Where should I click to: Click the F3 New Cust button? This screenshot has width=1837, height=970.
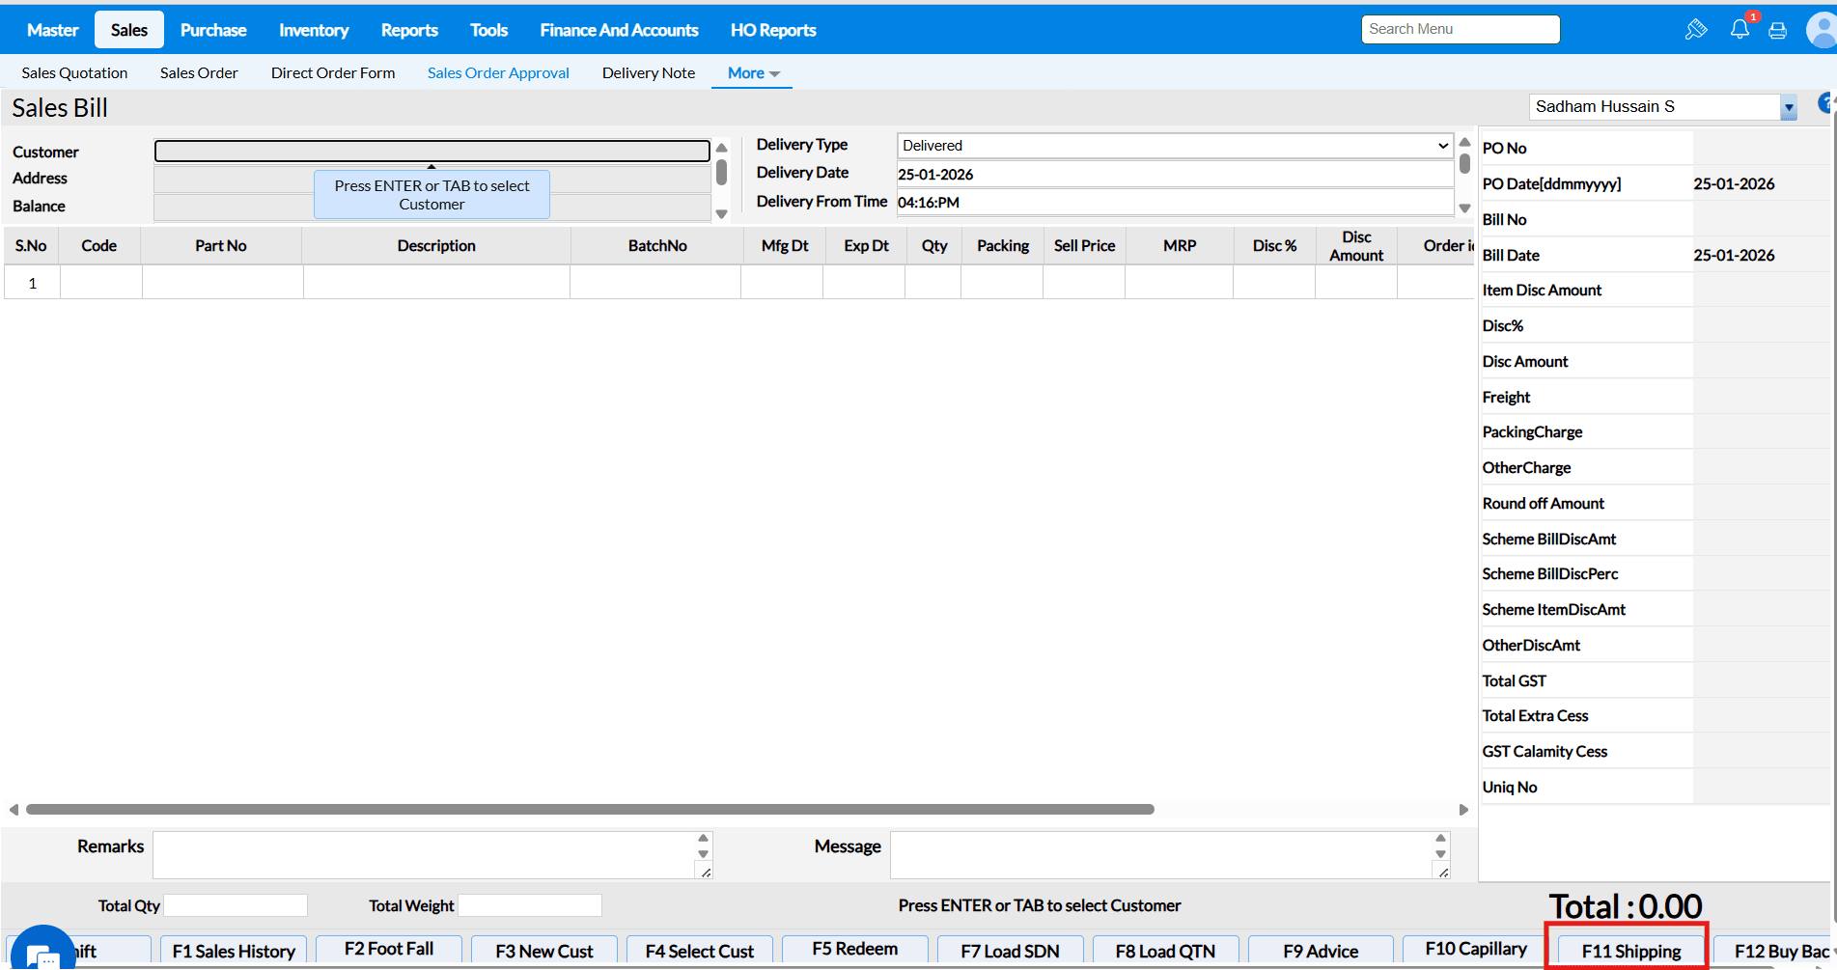pos(544,951)
